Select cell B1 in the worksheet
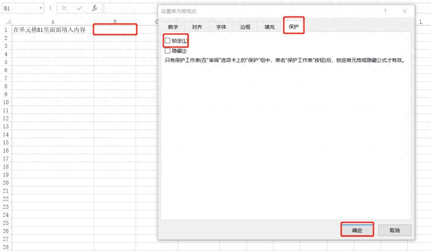This screenshot has width=431, height=251. (115, 29)
